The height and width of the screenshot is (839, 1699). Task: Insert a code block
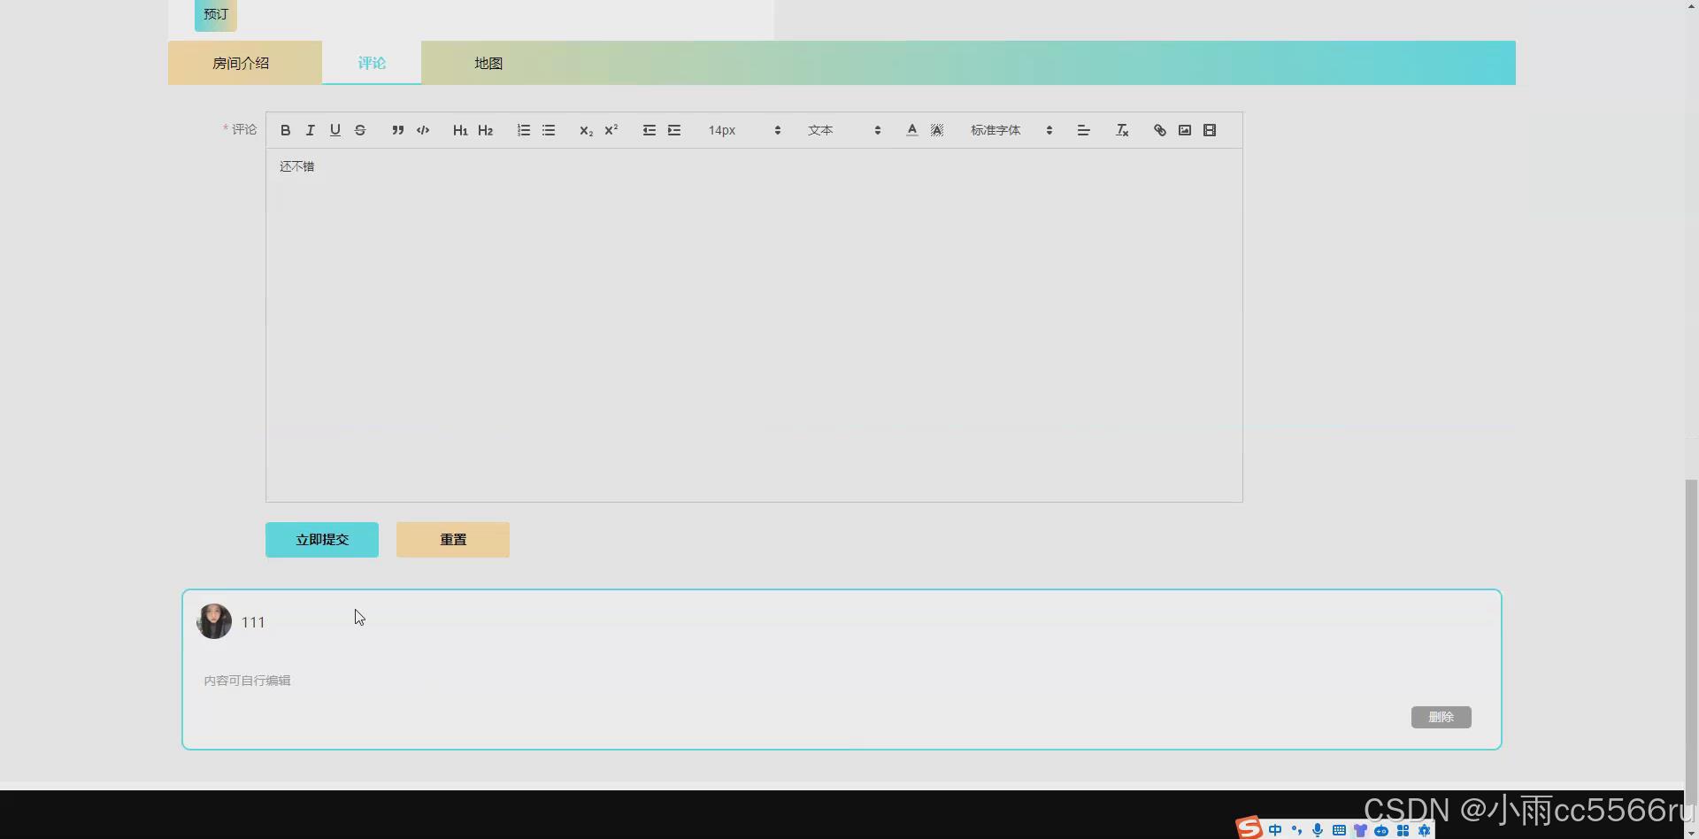pos(422,130)
